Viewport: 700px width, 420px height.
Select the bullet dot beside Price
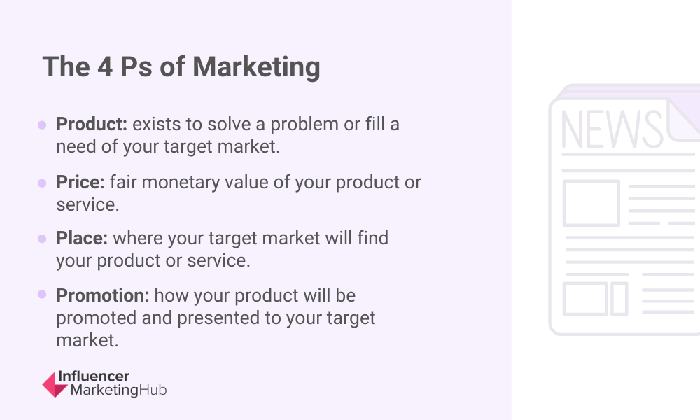click(x=42, y=183)
